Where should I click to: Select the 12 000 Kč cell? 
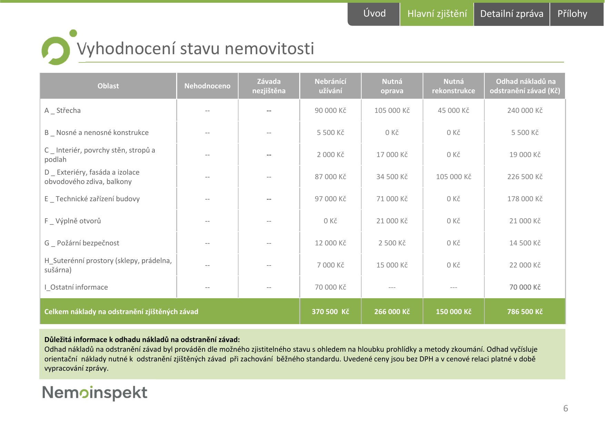point(330,243)
